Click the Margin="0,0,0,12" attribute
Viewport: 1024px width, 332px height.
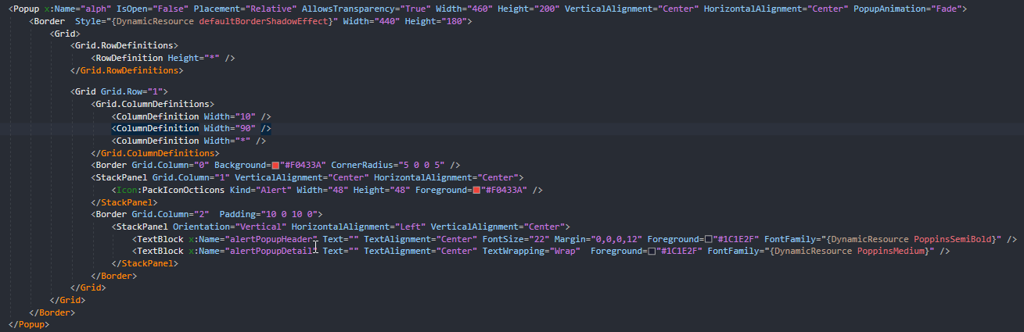[x=598, y=239]
